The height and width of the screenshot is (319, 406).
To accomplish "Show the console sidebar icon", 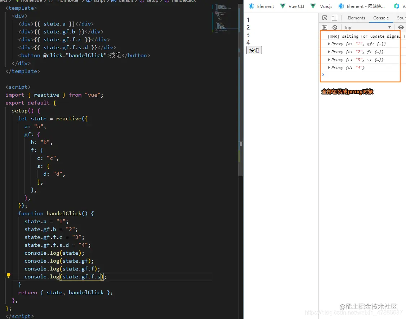I will pos(325,27).
